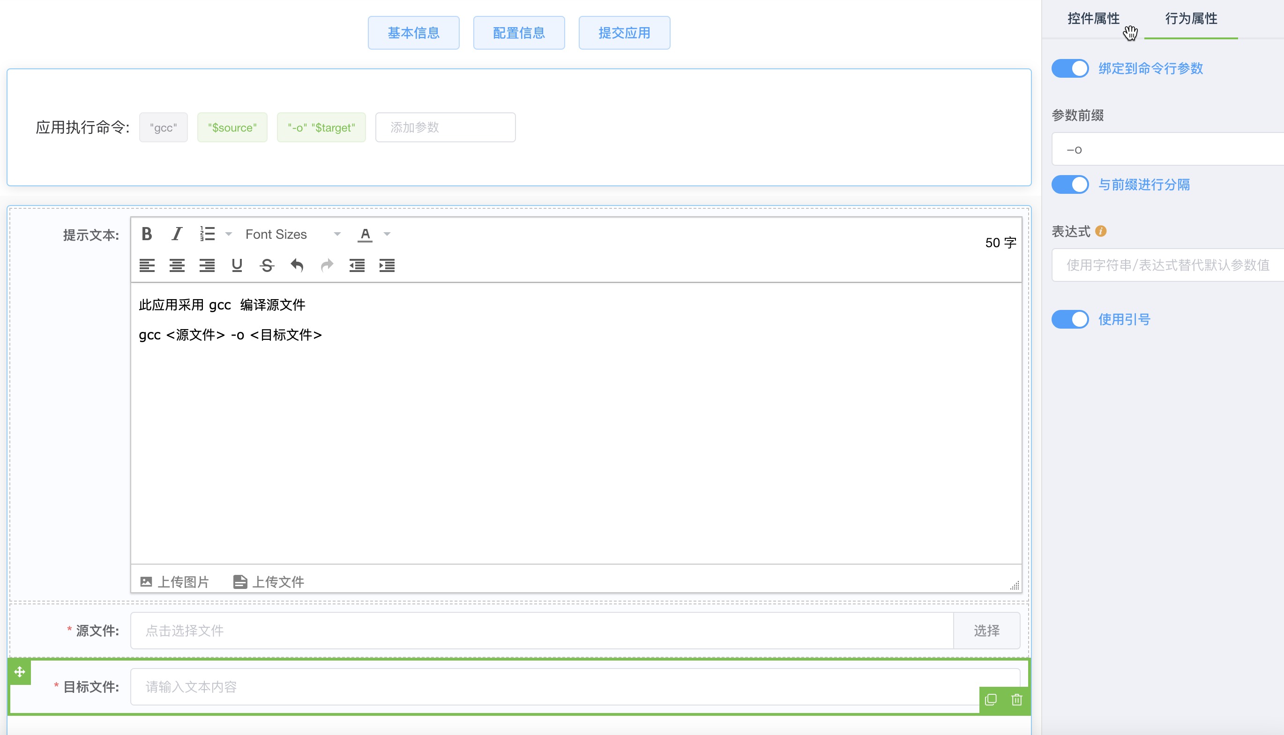1284x735 pixels.
Task: Click 上传图片 upload image button
Action: [x=174, y=581]
